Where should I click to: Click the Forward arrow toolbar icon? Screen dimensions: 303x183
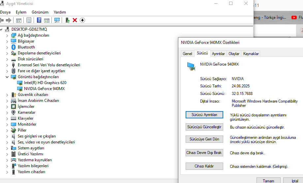[x=9, y=20]
